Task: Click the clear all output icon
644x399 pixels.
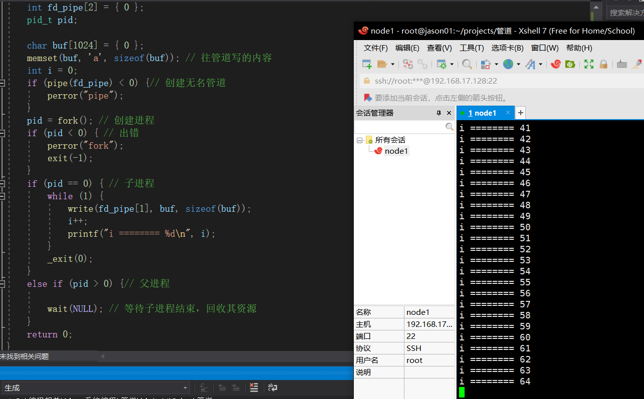Action: 254,387
